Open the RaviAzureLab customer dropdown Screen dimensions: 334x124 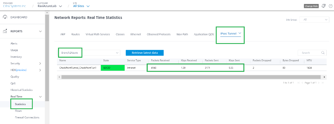point(50,6)
